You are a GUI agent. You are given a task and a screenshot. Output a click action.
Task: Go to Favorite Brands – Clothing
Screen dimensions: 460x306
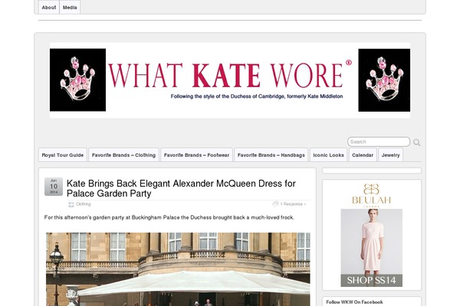click(x=123, y=155)
